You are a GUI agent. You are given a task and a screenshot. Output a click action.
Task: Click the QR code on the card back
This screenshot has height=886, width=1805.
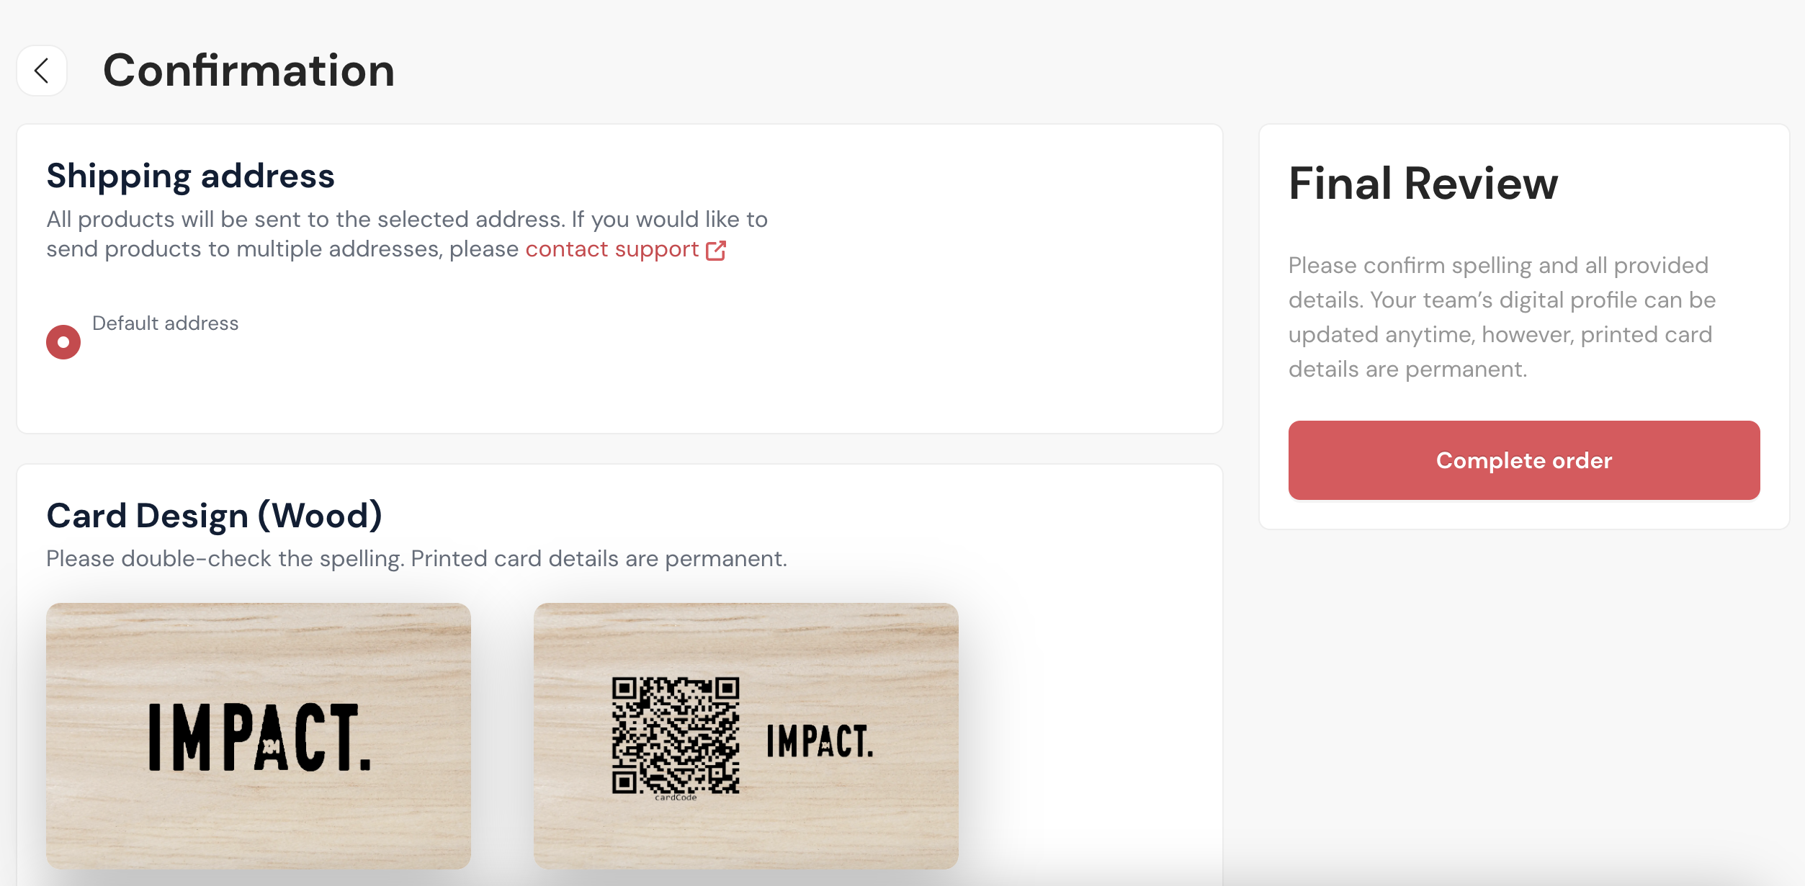[675, 735]
